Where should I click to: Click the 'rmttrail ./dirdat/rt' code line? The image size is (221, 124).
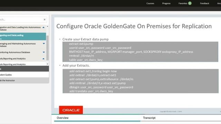click(81, 56)
